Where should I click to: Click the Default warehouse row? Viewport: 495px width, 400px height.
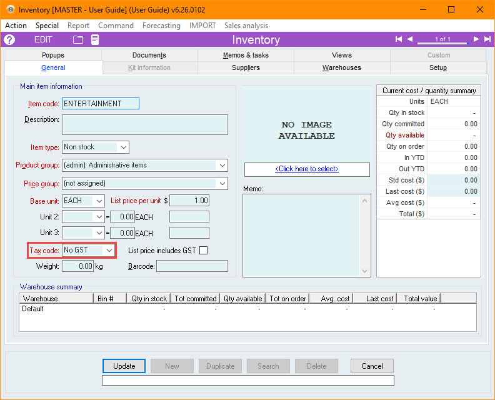[x=248, y=309]
